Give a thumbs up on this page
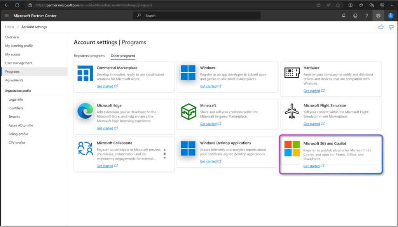 click(x=381, y=26)
